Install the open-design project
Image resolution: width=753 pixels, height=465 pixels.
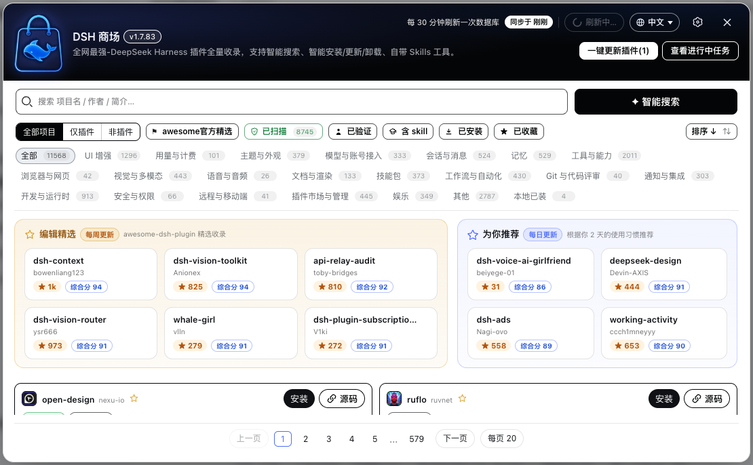298,399
